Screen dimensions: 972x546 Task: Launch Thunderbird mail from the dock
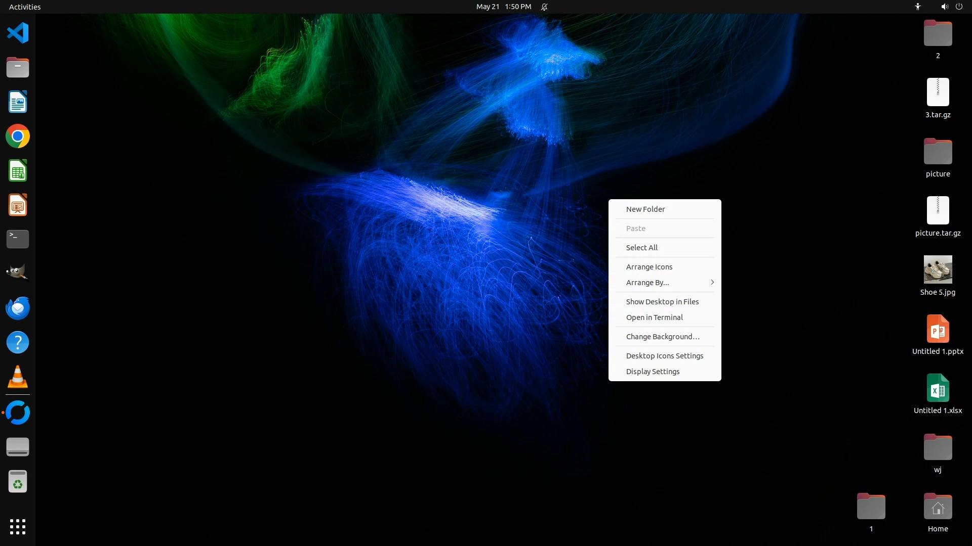pos(18,308)
